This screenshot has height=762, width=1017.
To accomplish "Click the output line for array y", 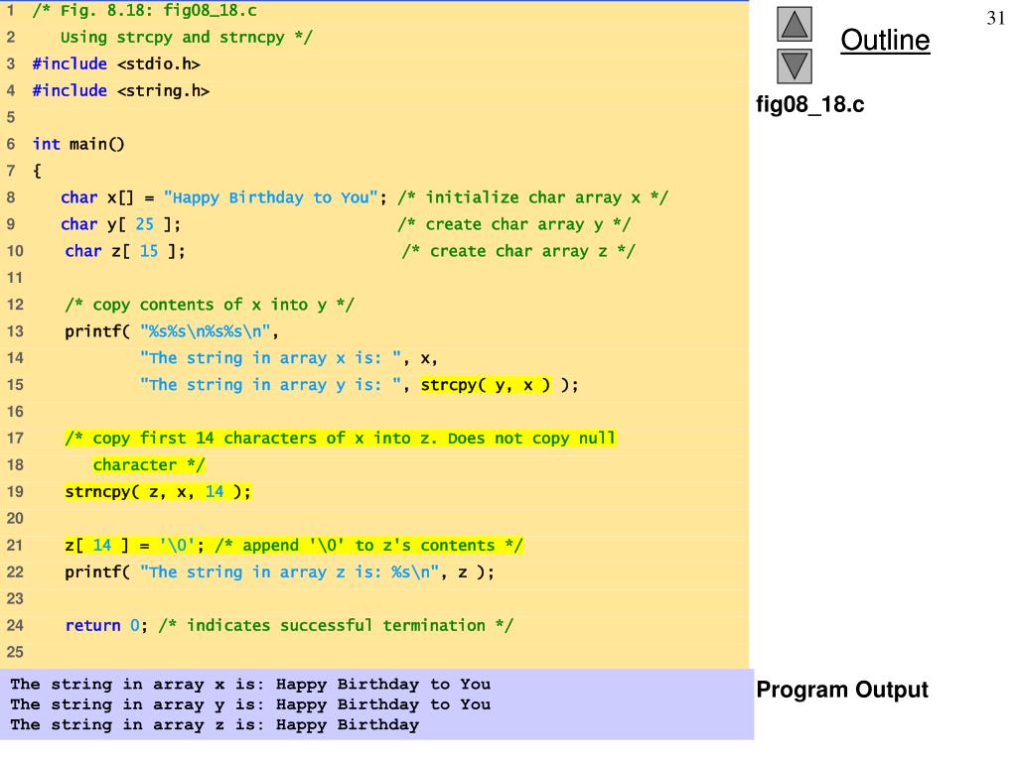I will click(x=250, y=704).
